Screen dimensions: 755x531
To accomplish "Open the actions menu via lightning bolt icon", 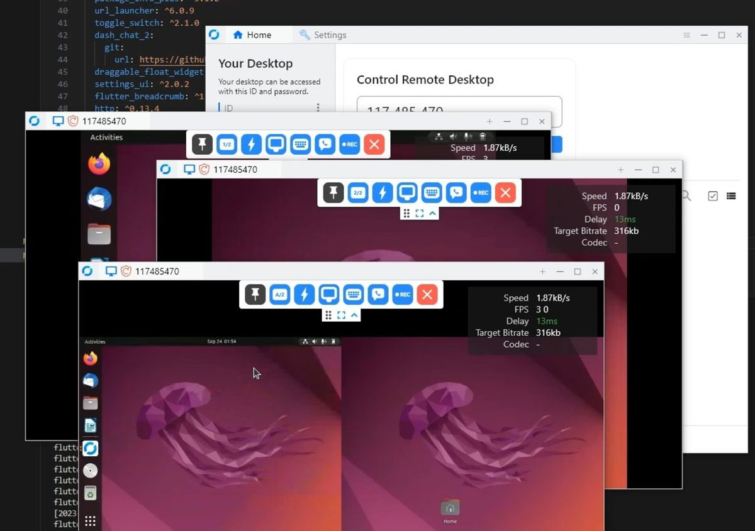I will (304, 294).
